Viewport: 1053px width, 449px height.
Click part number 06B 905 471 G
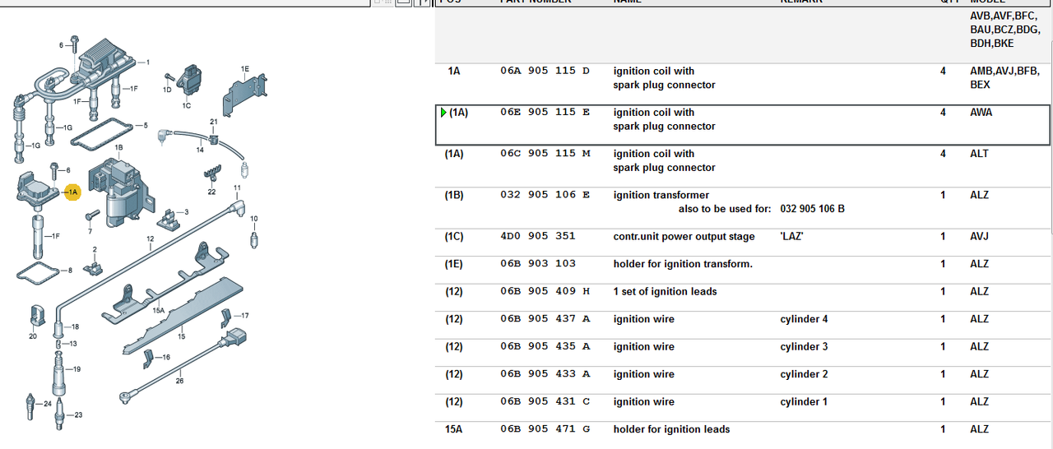(x=545, y=429)
